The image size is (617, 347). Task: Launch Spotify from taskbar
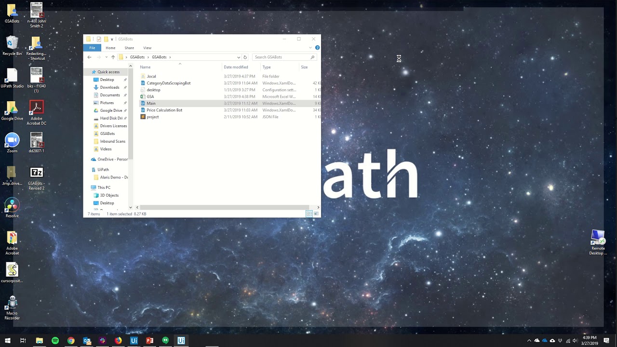55,341
